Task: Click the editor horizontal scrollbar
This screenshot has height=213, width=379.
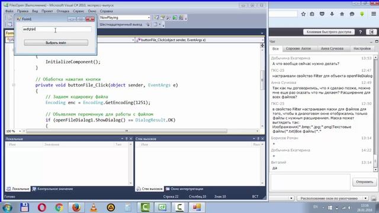Action: [x=127, y=131]
